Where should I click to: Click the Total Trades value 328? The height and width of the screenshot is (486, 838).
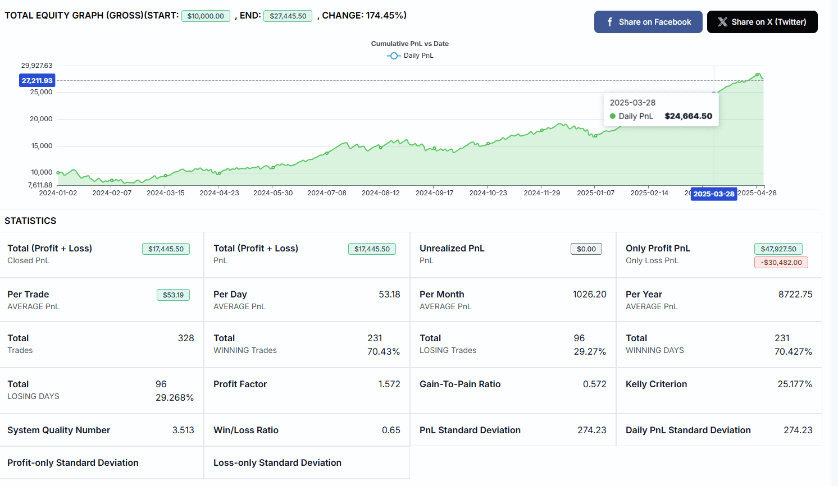pyautogui.click(x=186, y=338)
